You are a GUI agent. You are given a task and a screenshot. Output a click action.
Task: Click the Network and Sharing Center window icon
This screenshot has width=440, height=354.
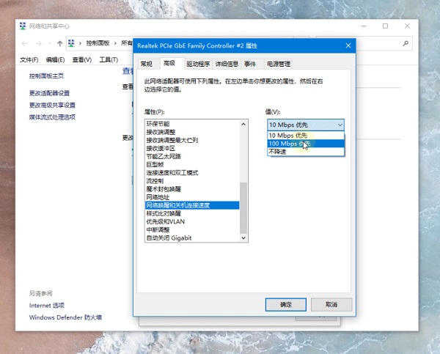[x=22, y=26]
